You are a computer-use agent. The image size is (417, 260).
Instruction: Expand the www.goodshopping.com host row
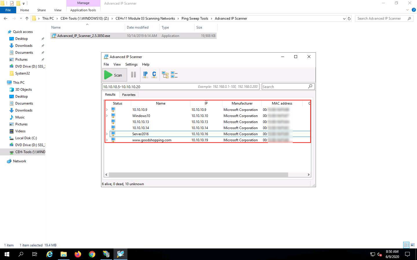click(107, 140)
